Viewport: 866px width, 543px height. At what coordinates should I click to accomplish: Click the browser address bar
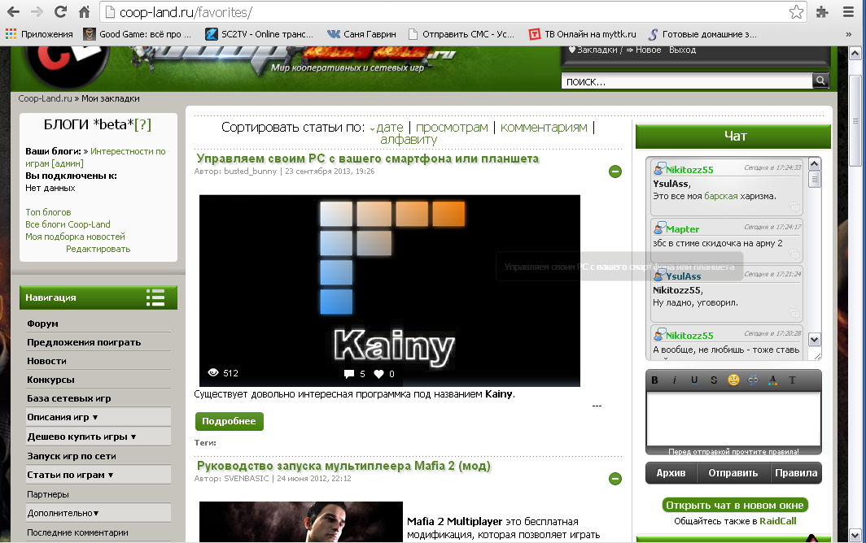[x=453, y=12]
